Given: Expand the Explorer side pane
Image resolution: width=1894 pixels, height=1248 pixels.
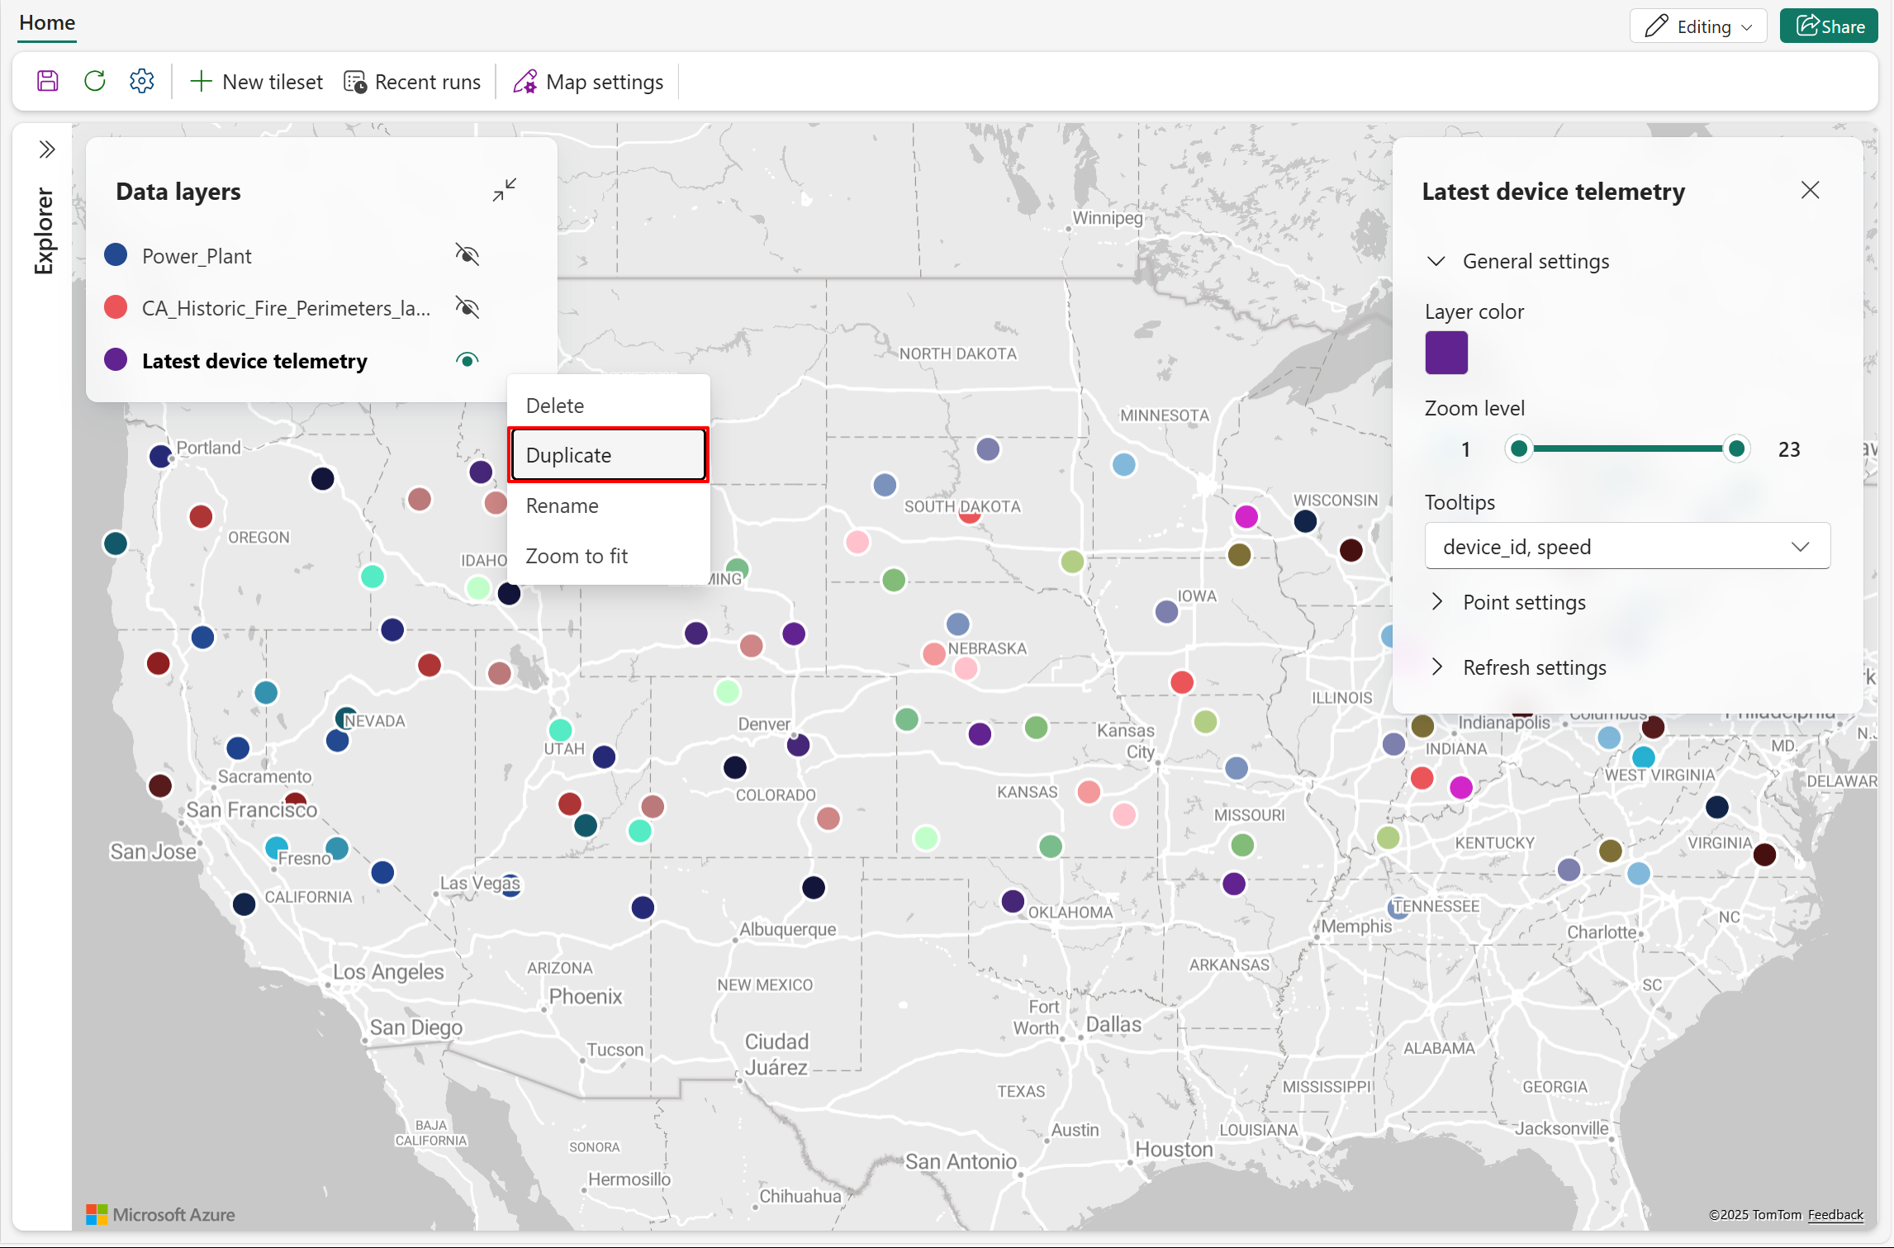Looking at the screenshot, I should [x=47, y=149].
